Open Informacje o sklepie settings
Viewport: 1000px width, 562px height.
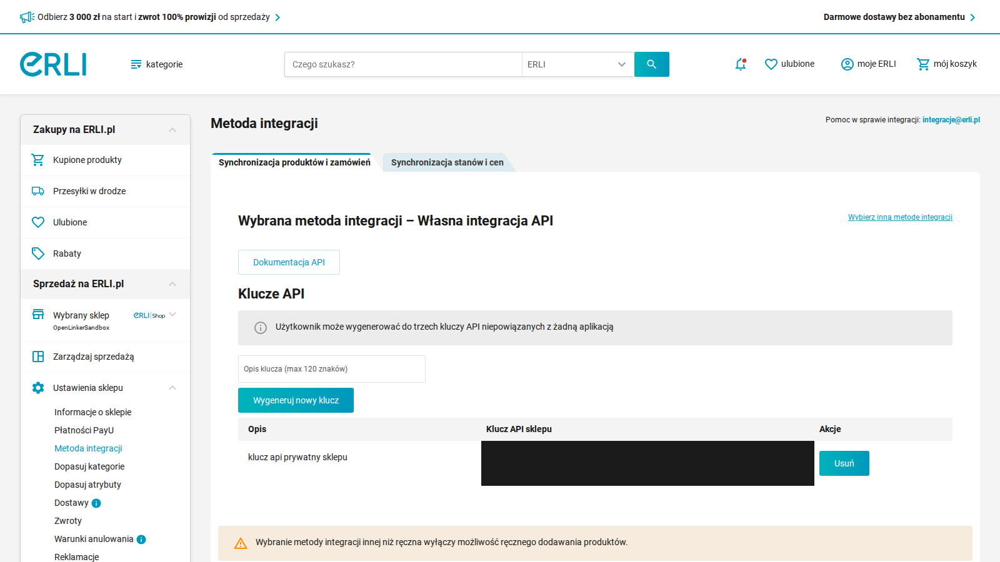[93, 412]
